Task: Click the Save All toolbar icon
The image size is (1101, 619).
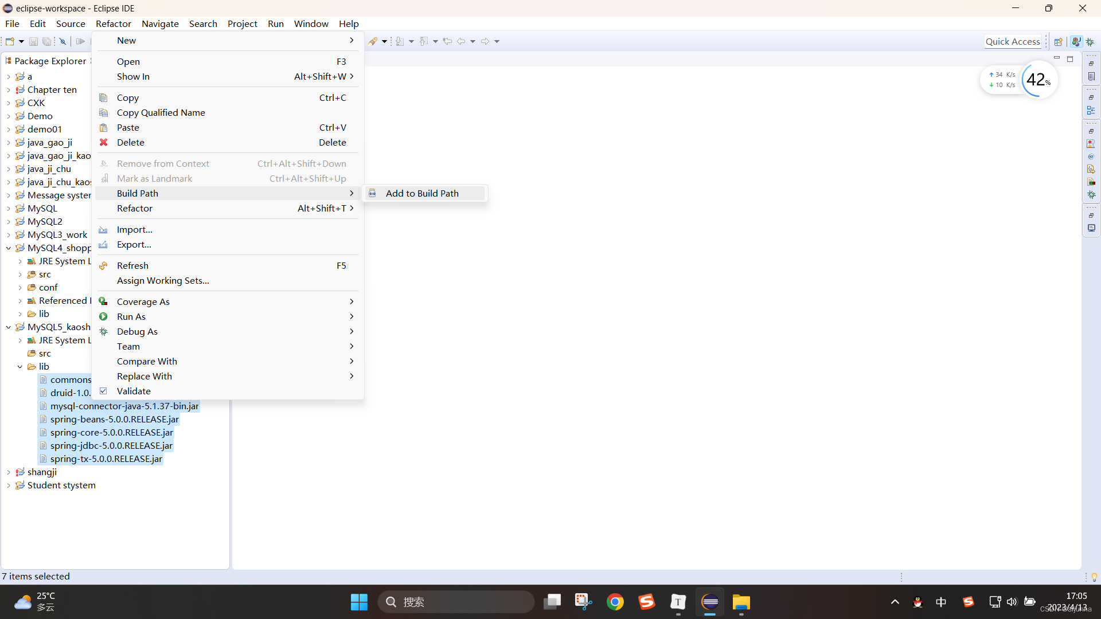Action: (x=46, y=41)
